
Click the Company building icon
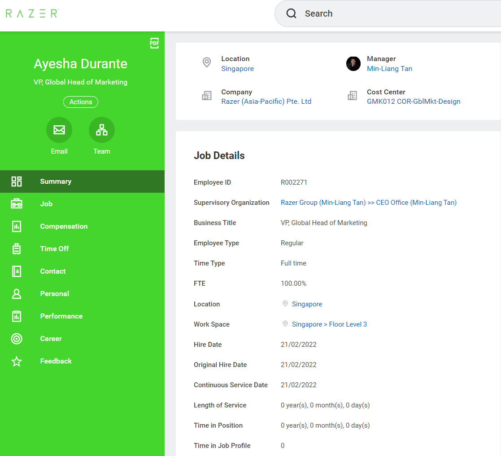click(207, 95)
